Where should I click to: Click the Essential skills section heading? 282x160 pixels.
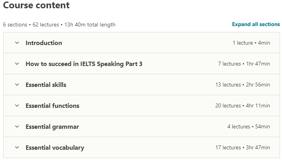(46, 85)
